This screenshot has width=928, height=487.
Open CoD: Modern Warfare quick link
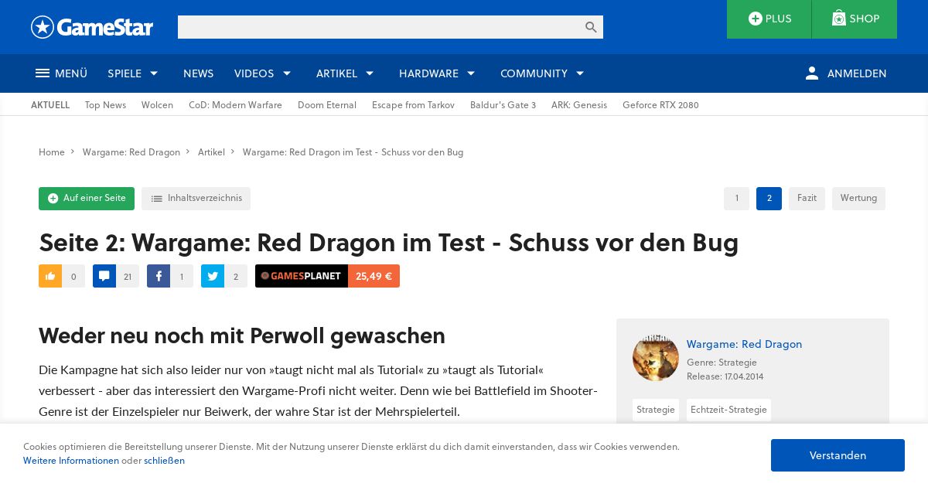[235, 105]
